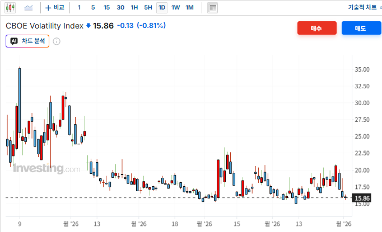
Task: Switch to the area chart type icon
Action: coord(29,8)
